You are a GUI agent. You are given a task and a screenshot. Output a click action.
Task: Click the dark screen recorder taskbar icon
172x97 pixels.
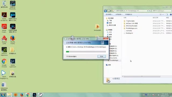[x=34, y=95]
